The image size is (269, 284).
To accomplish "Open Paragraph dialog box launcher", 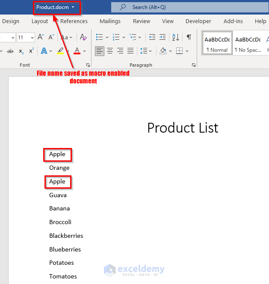I will [194, 65].
